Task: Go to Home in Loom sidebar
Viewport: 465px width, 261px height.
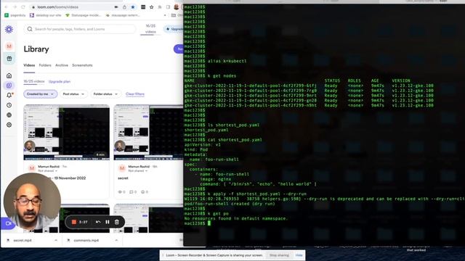Action: [9, 75]
